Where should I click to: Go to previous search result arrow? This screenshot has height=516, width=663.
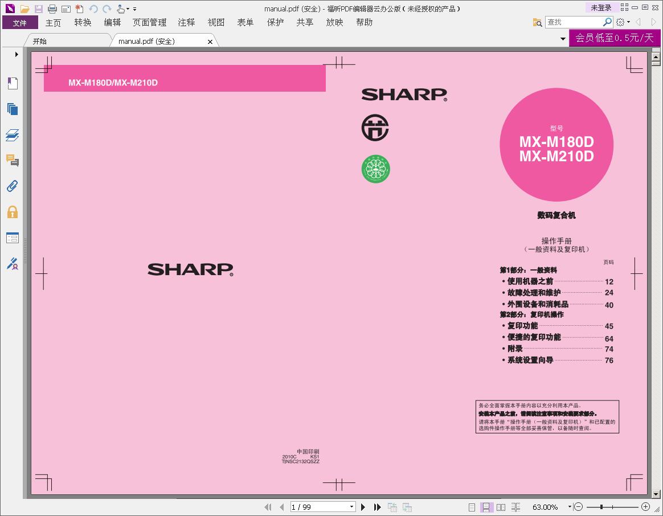click(639, 22)
